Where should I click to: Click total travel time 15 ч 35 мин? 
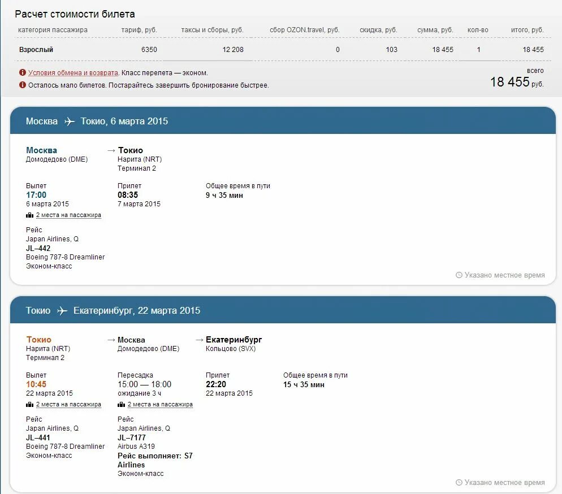304,384
